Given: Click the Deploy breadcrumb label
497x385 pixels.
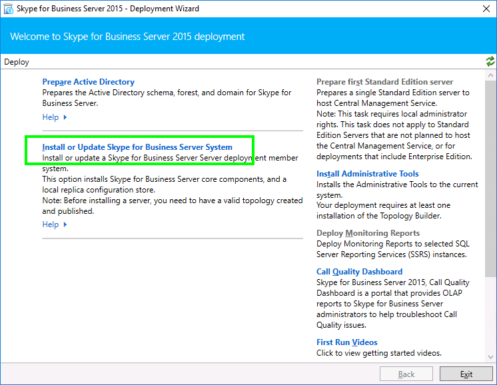Looking at the screenshot, I should (17, 62).
